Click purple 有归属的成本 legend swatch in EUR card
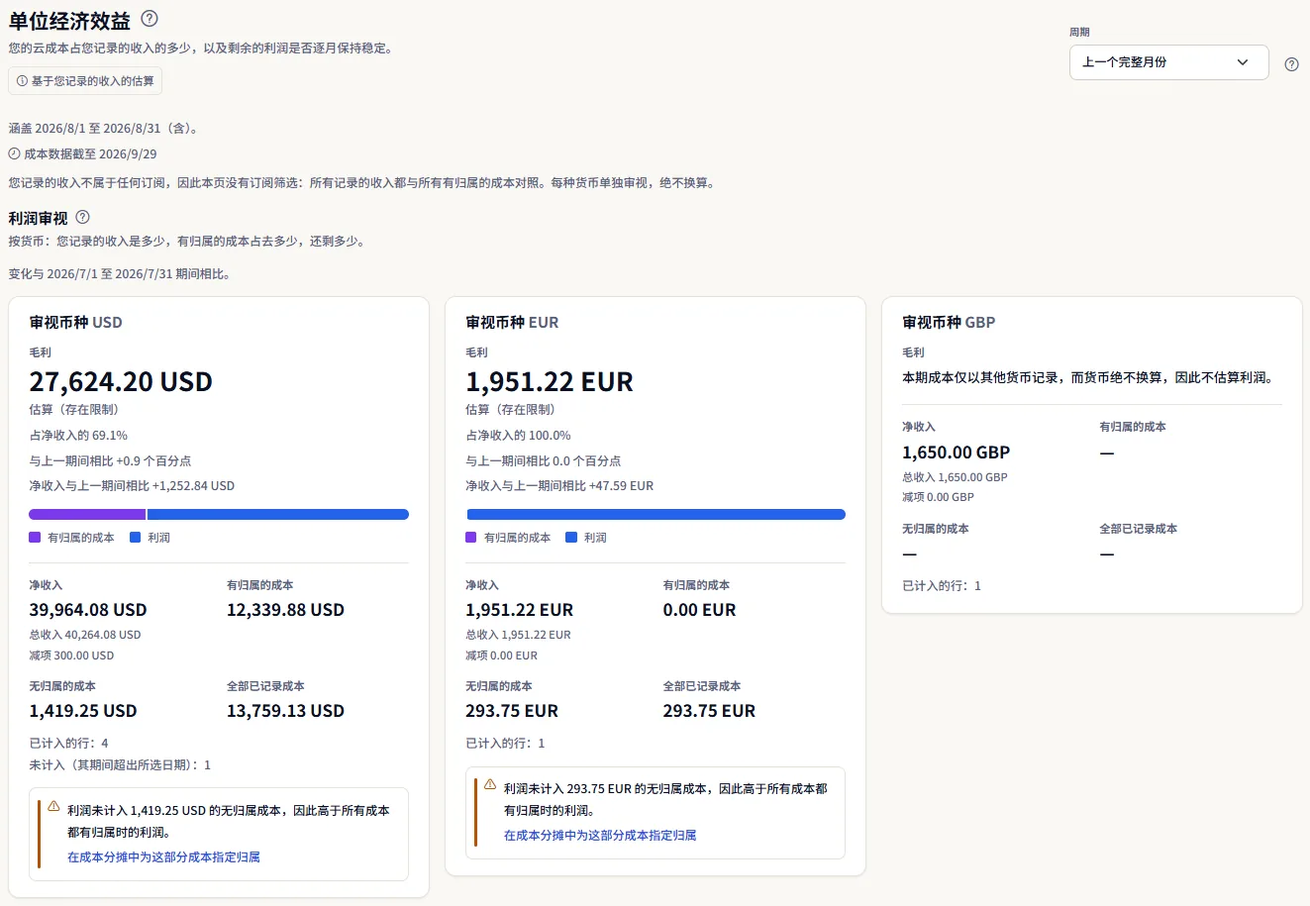The image size is (1310, 906). pos(471,538)
